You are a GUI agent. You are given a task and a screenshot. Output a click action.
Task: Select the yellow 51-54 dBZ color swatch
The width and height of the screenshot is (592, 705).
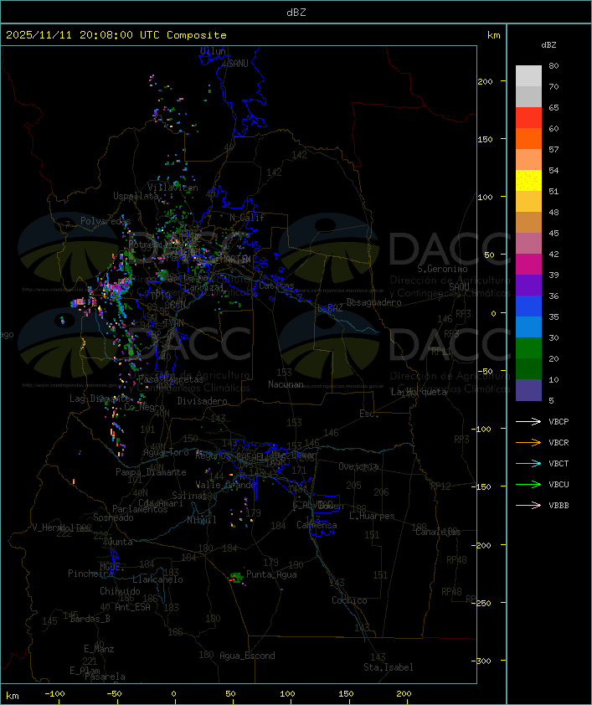[528, 181]
